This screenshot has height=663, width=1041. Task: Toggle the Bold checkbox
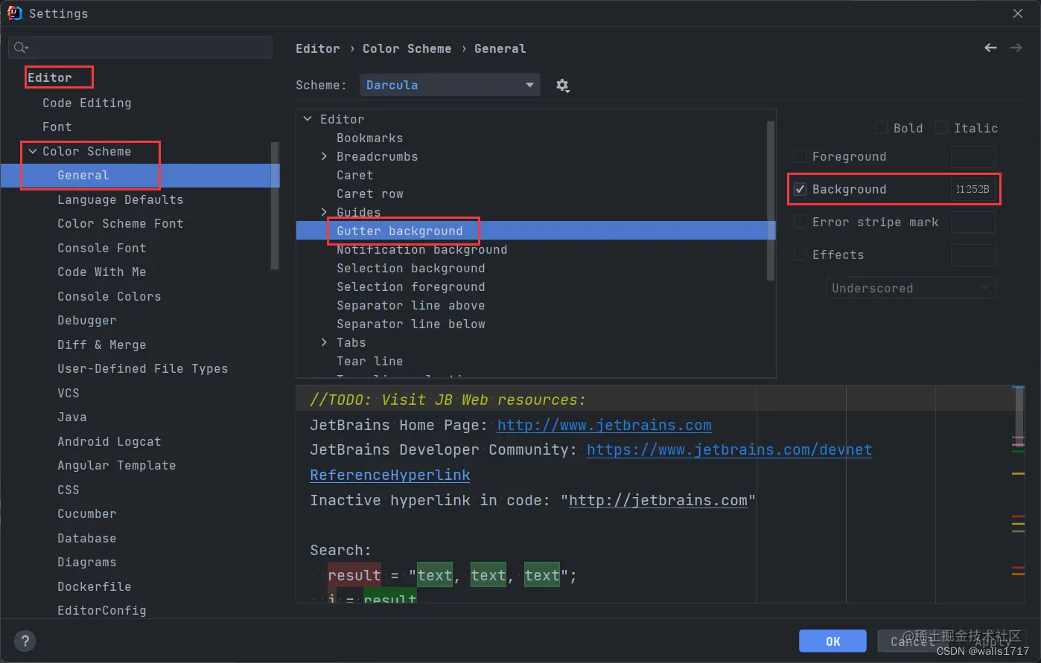(x=881, y=128)
